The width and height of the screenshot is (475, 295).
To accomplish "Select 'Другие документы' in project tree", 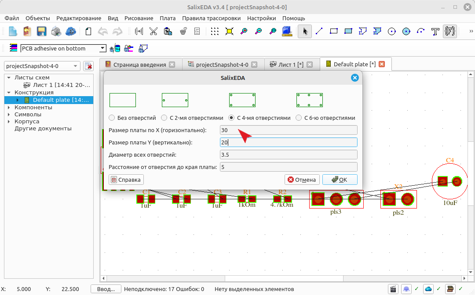I will tap(43, 129).
